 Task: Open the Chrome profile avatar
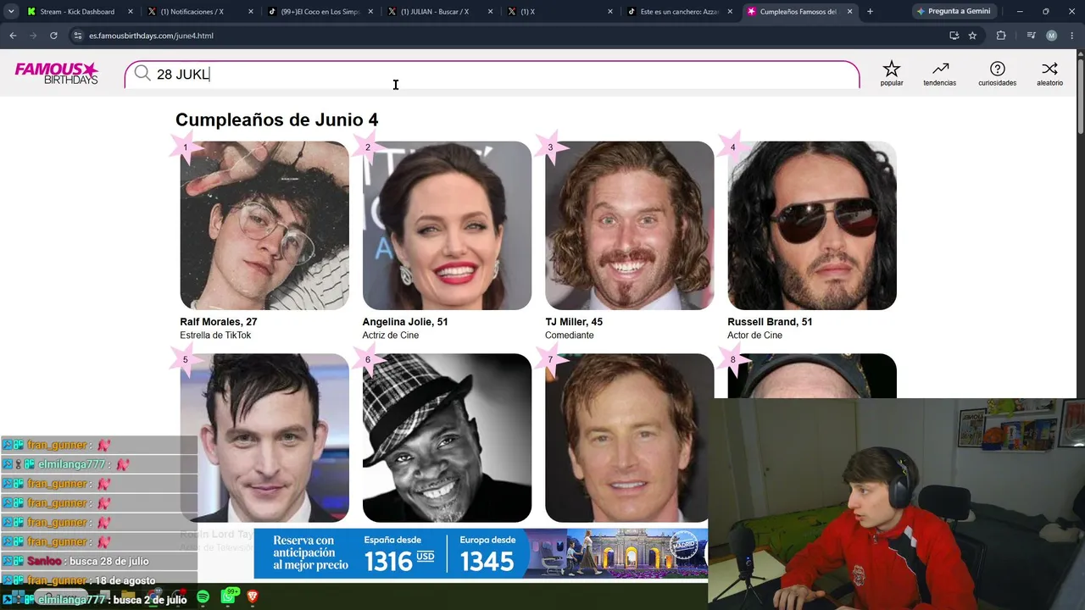(x=1051, y=36)
